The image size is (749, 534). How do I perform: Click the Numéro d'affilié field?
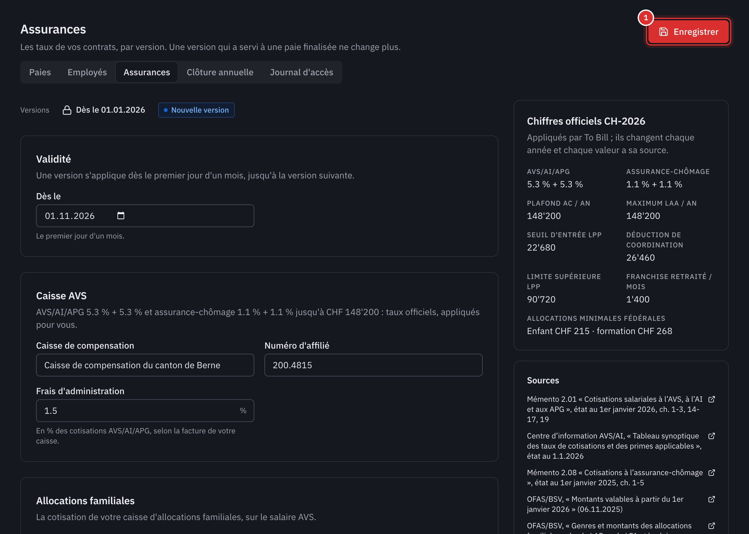pyautogui.click(x=373, y=365)
